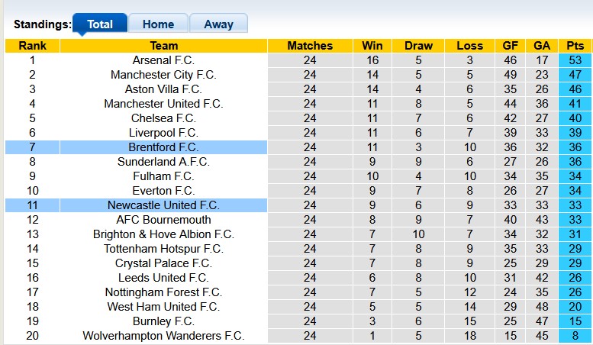Open Nottingham Forest F.C. team link
The image size is (593, 345).
(163, 292)
